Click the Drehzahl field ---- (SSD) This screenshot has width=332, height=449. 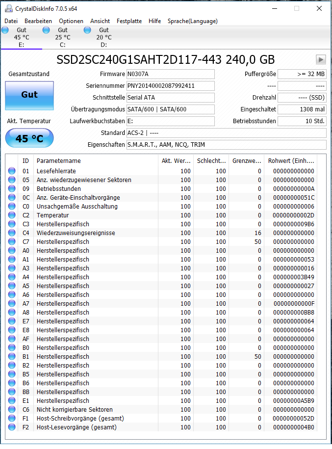pos(302,97)
